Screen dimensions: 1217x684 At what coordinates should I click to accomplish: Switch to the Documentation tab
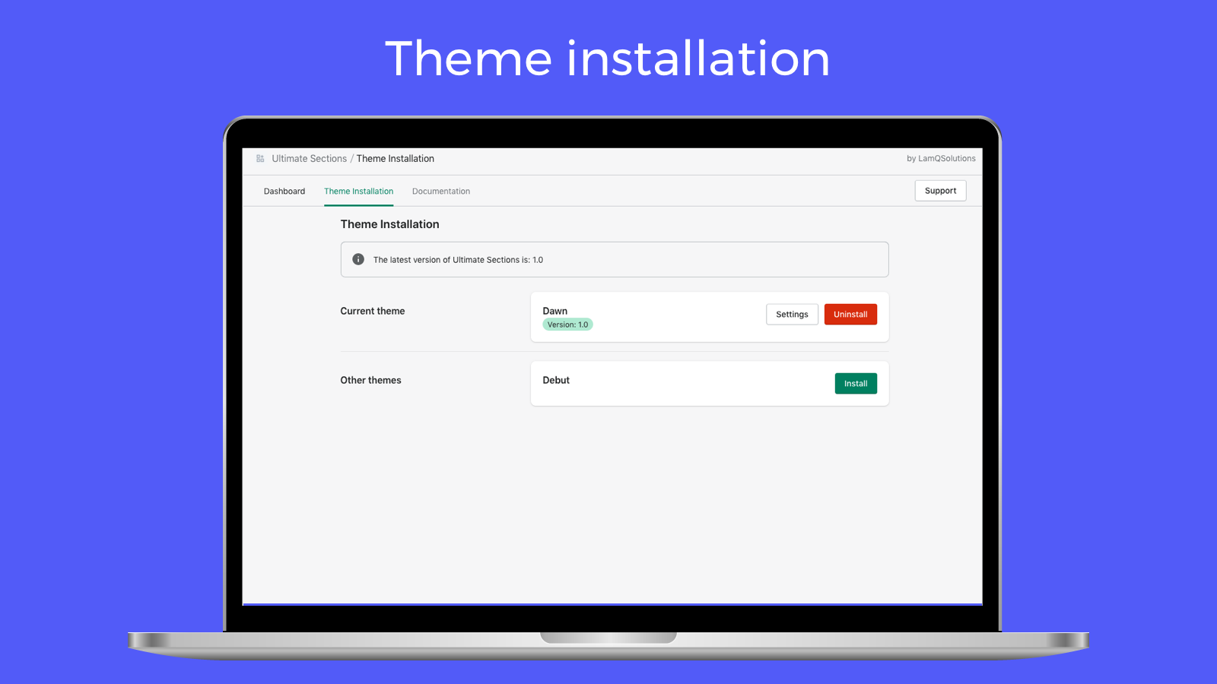point(441,191)
